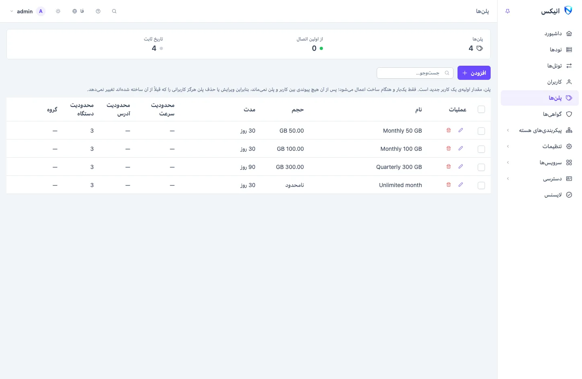Click the pin sidebar icon
The width and height of the screenshot is (582, 379).
508,11
